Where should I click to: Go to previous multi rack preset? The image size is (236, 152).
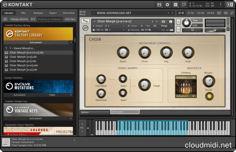[x=168, y=13]
